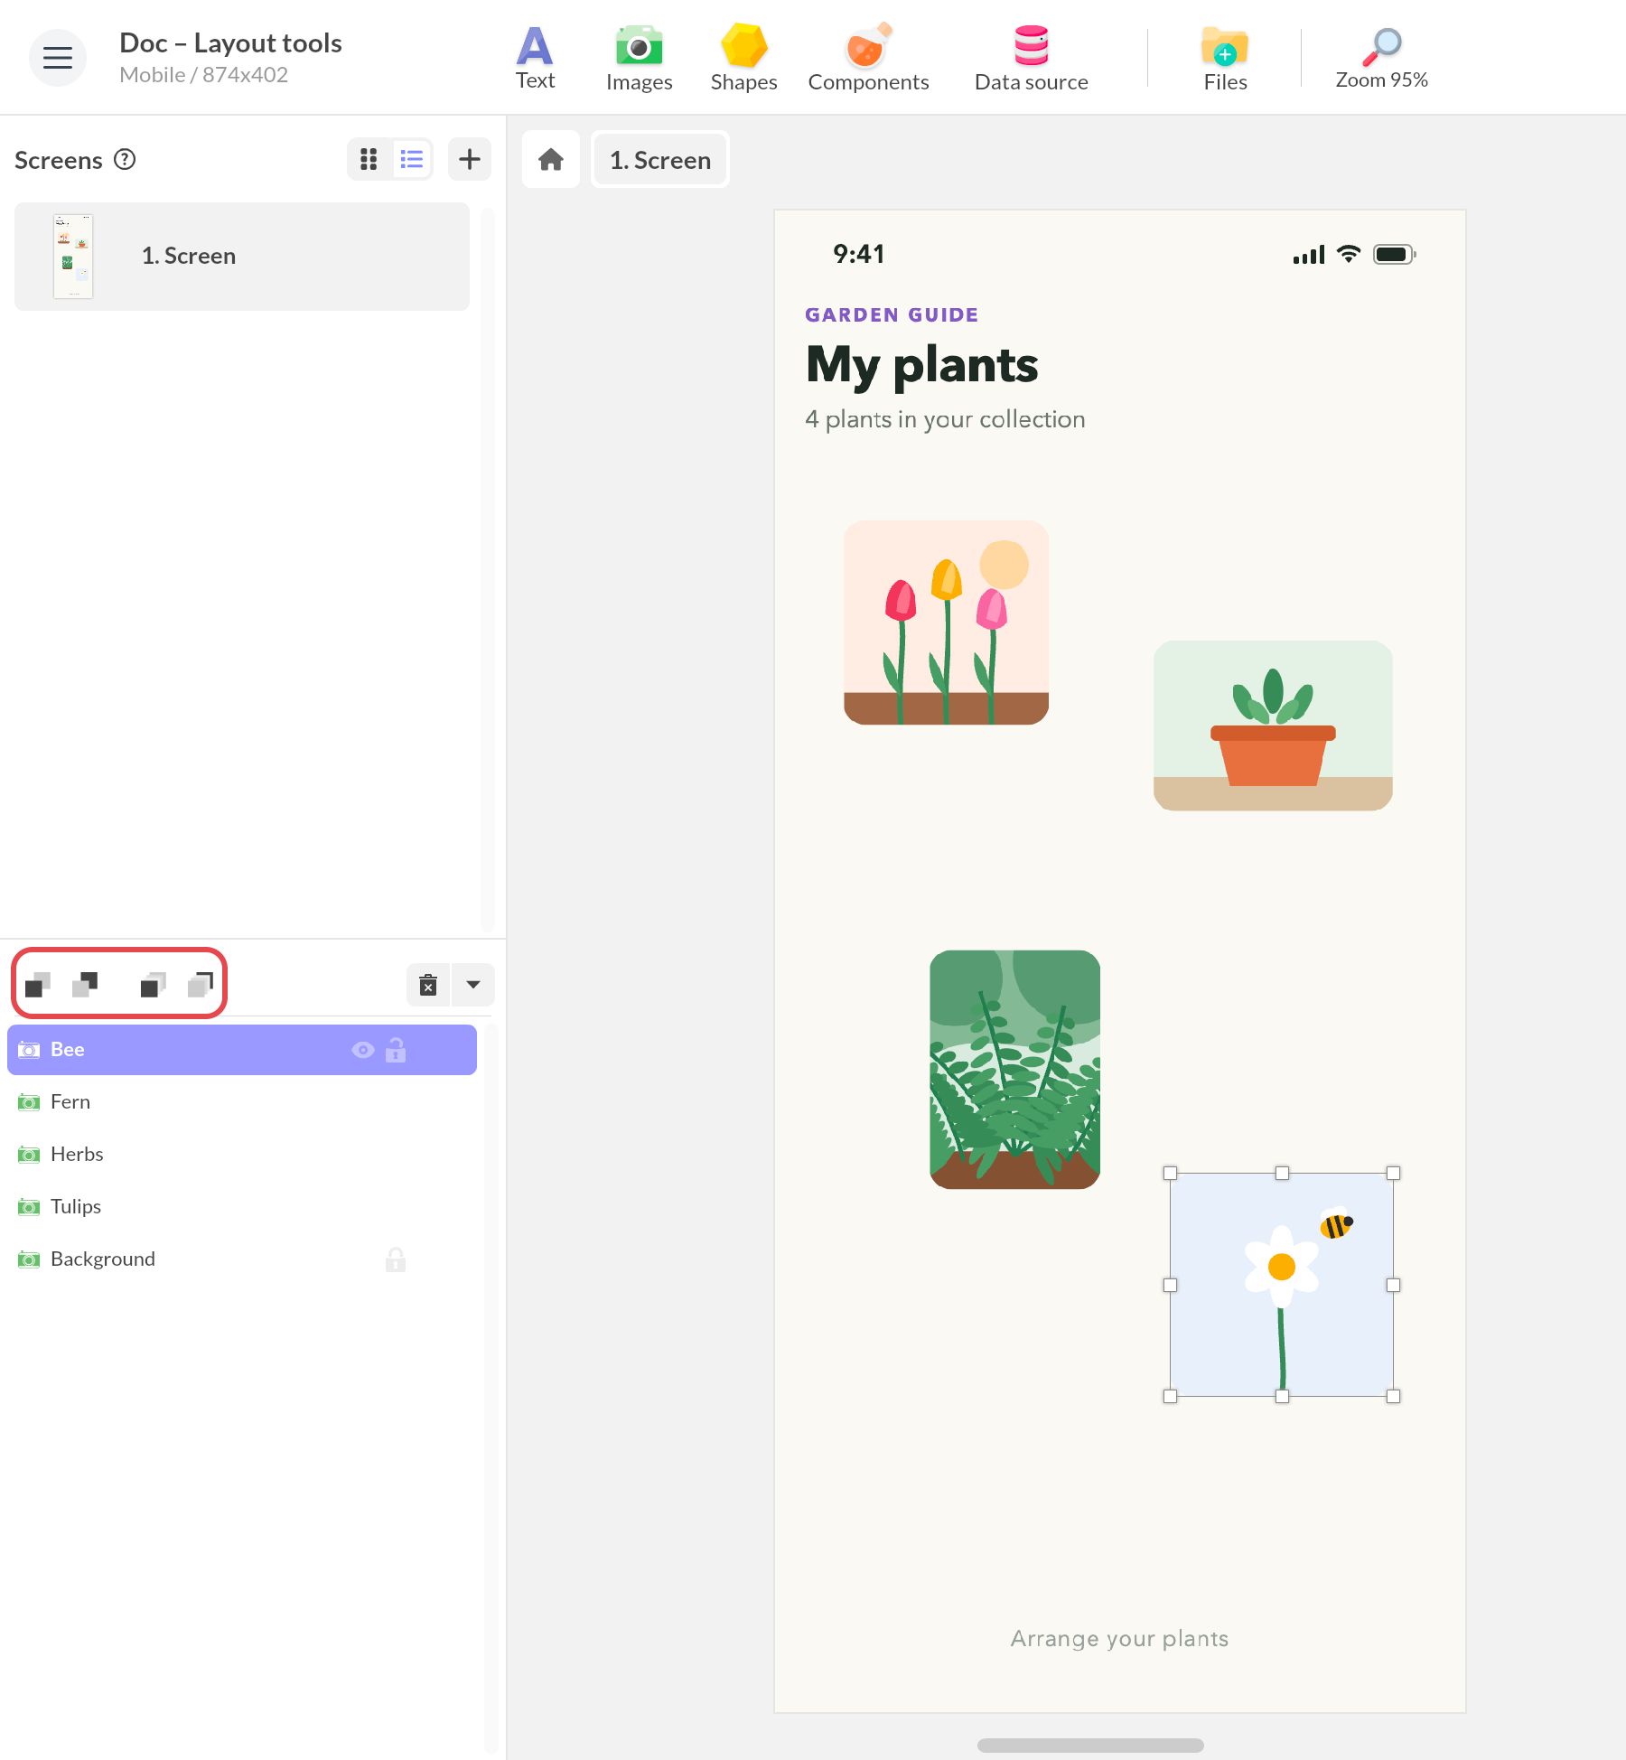Open Screens help question-mark icon
The height and width of the screenshot is (1760, 1626).
[125, 160]
